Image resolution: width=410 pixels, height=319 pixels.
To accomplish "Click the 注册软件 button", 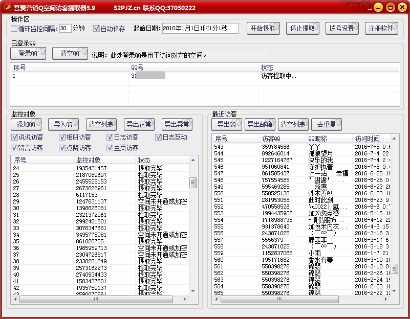I will pos(382,29).
